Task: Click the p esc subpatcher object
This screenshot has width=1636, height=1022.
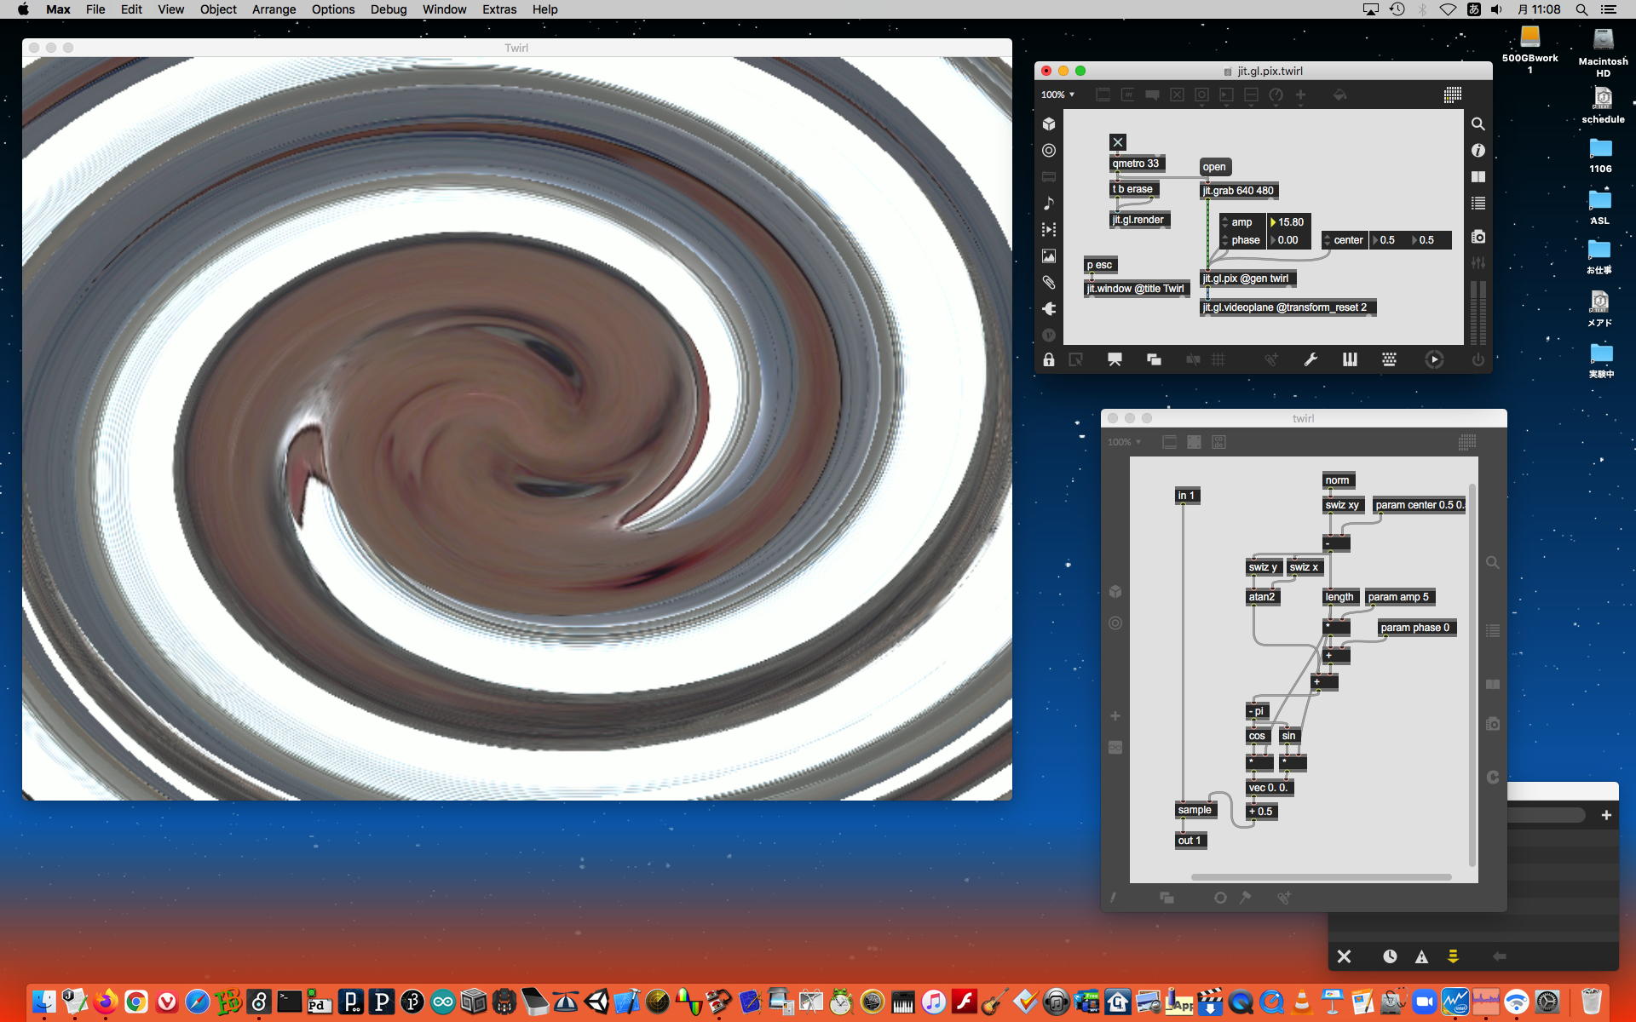Action: (1099, 265)
